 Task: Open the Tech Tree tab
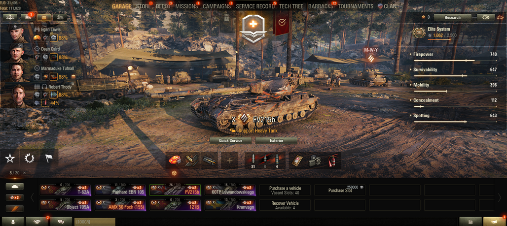coord(291,6)
